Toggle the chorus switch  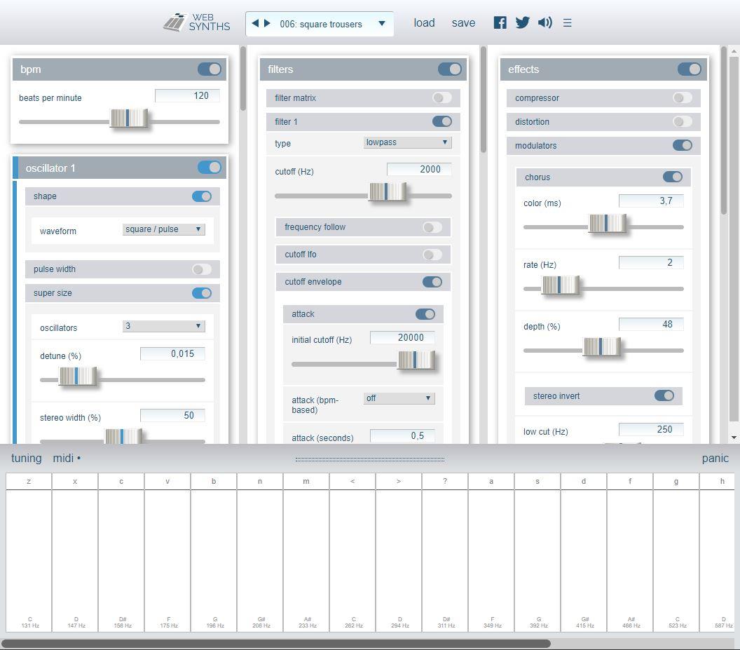(x=673, y=177)
